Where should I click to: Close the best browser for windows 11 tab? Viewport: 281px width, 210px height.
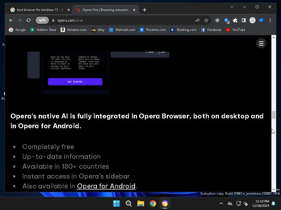pos(68,10)
